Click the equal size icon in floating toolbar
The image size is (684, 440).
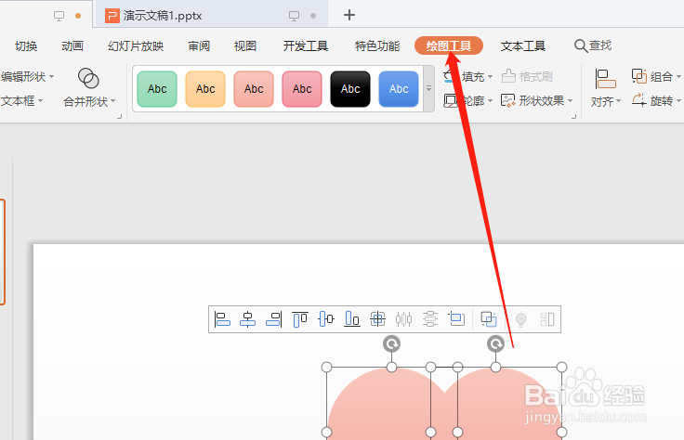coord(456,319)
